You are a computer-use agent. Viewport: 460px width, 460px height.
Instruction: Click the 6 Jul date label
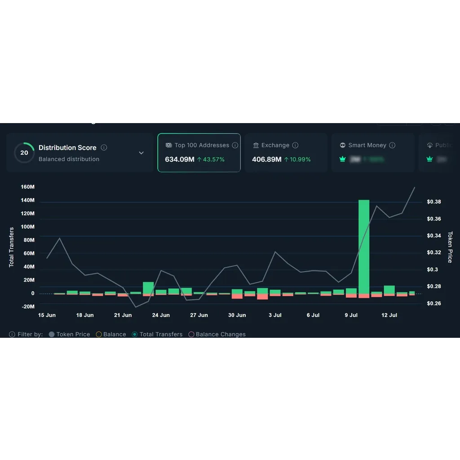(x=313, y=315)
